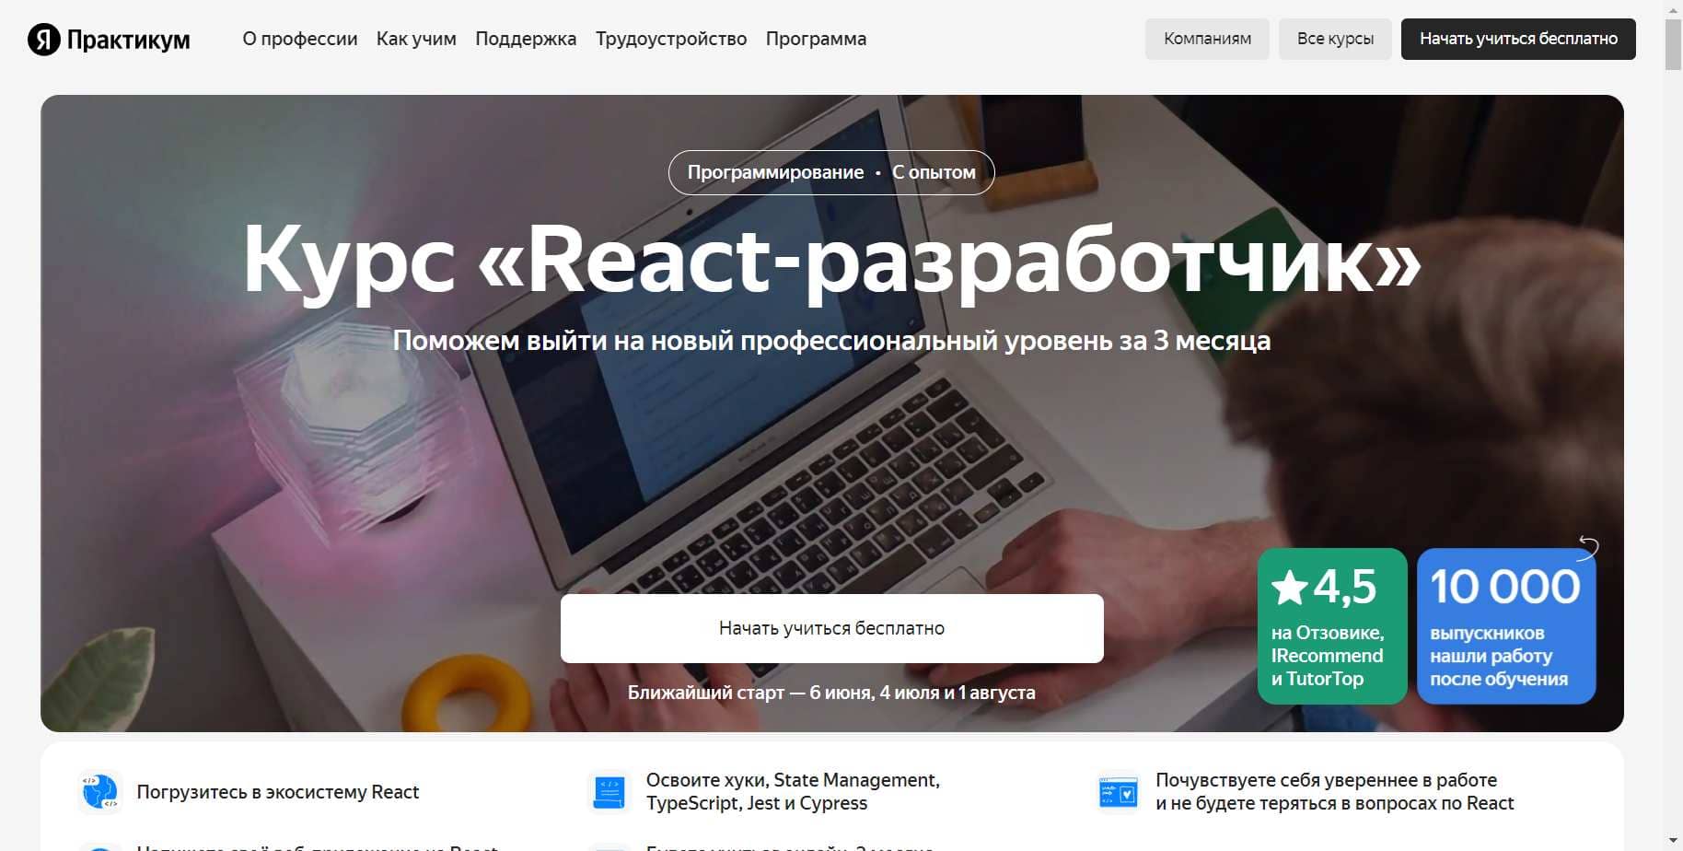This screenshot has height=851, width=1683.
Task: Open the 'О профессии' menu item
Action: (299, 39)
